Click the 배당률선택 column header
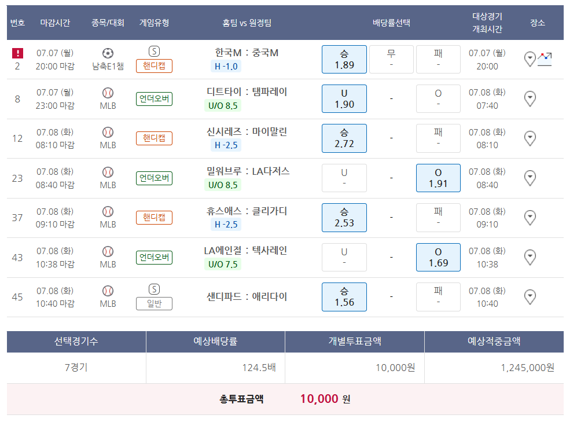 coord(391,23)
